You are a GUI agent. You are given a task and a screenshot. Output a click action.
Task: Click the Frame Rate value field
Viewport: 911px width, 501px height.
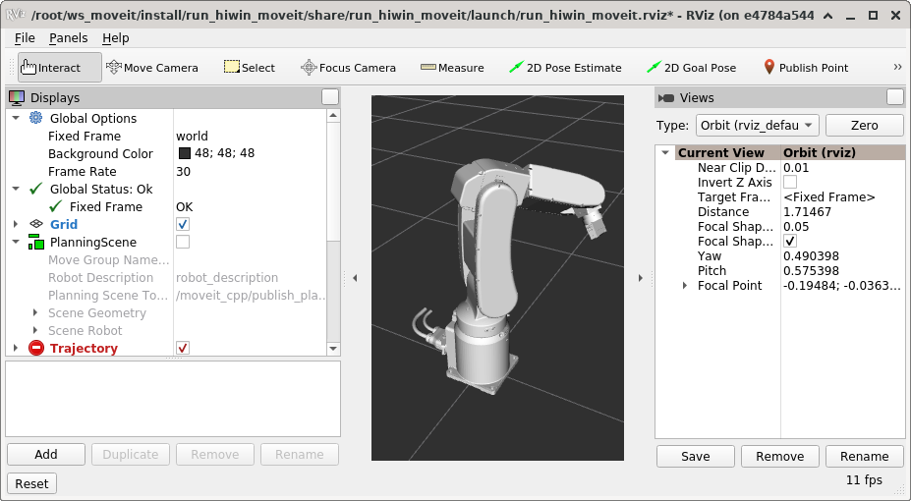[251, 172]
